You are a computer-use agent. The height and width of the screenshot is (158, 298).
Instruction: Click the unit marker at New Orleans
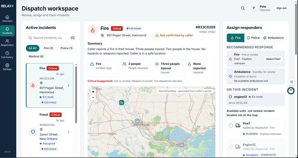pyautogui.click(x=182, y=145)
